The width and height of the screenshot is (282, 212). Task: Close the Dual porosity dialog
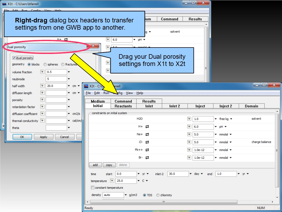point(93,46)
